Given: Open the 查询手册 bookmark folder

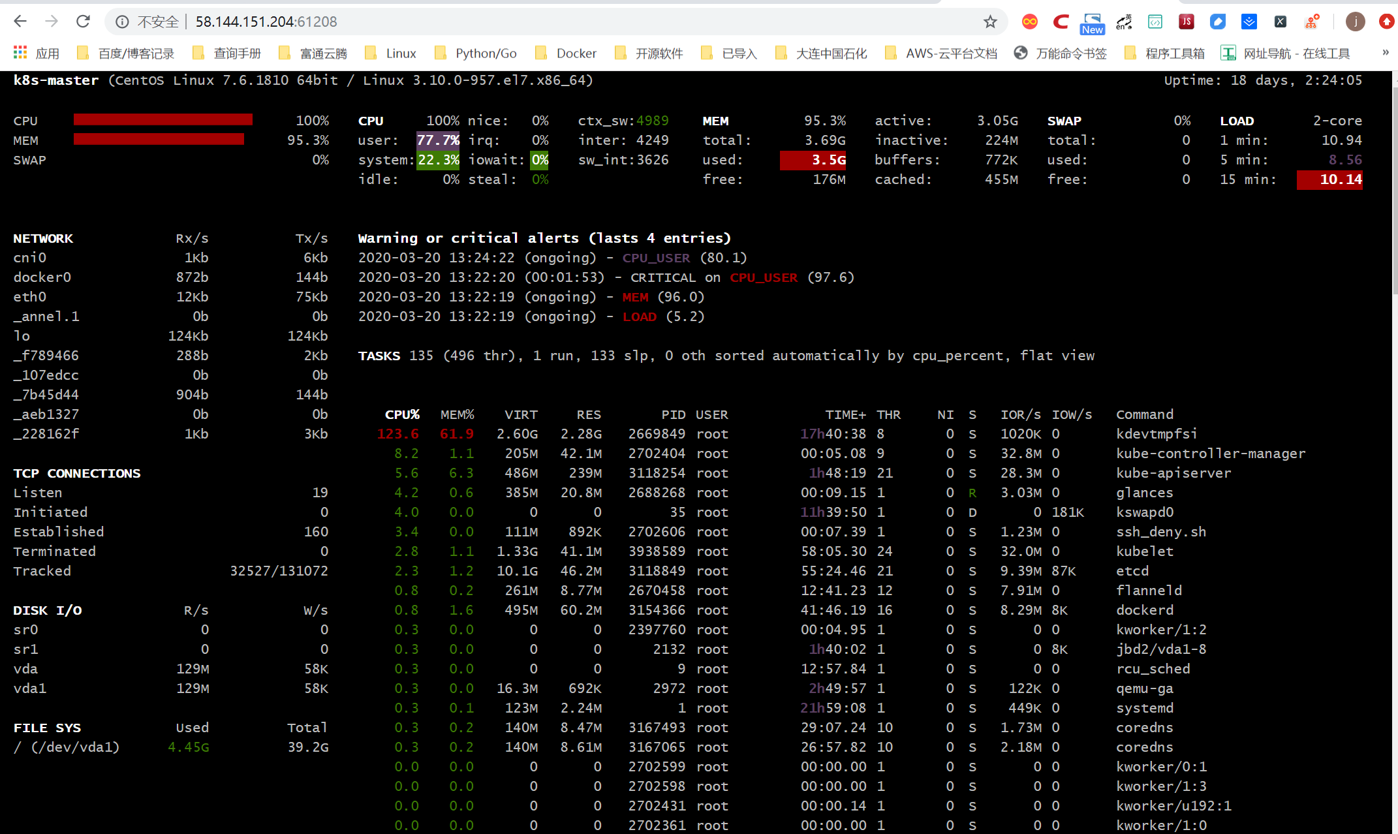Looking at the screenshot, I should (x=227, y=53).
